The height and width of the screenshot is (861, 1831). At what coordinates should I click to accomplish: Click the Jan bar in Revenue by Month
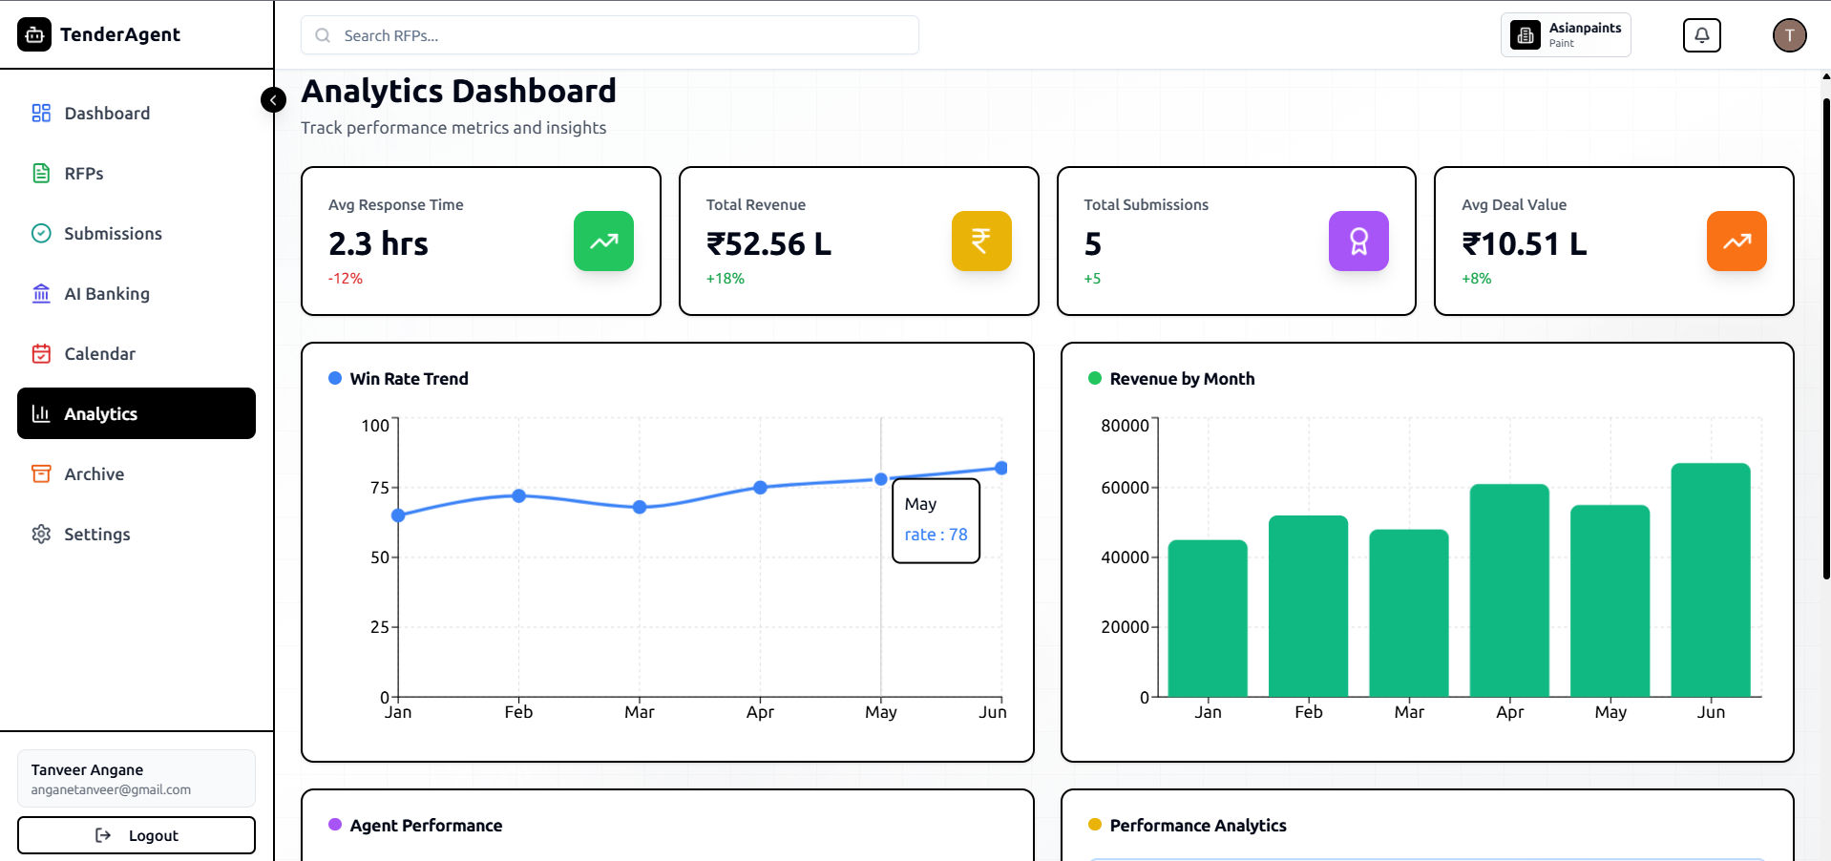tap(1208, 619)
